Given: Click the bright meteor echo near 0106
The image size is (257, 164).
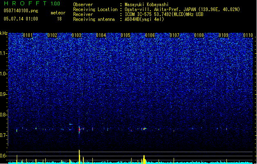Looking at the screenshot, I should tap(144, 129).
